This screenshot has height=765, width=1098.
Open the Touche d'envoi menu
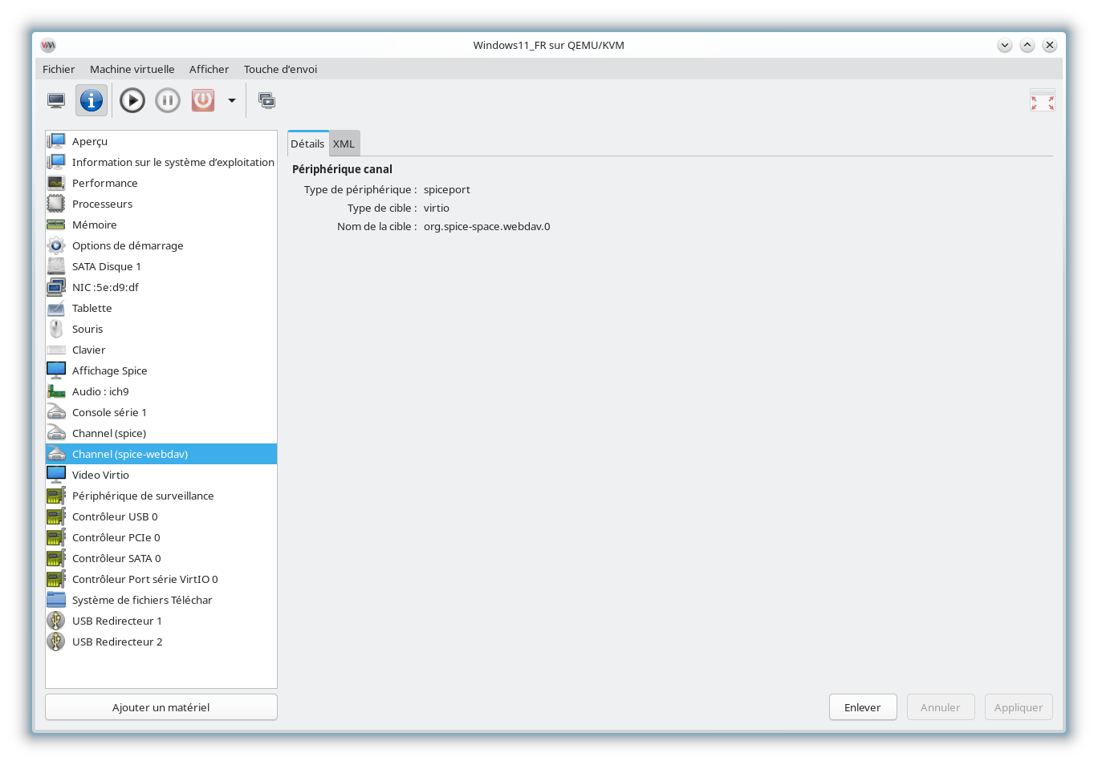(x=280, y=69)
